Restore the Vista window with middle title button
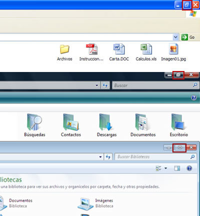The image size is (200, 216). [178, 75]
